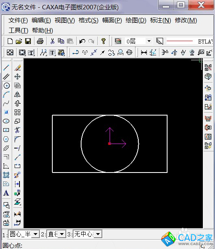This screenshot has height=249, width=215.
Task: Click the undo arrow button
Action: point(82,41)
